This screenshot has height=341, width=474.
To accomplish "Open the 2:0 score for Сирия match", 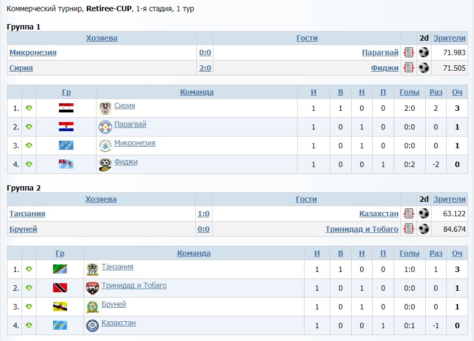I will click(205, 68).
